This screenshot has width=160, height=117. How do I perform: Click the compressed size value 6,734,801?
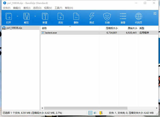click(112, 33)
